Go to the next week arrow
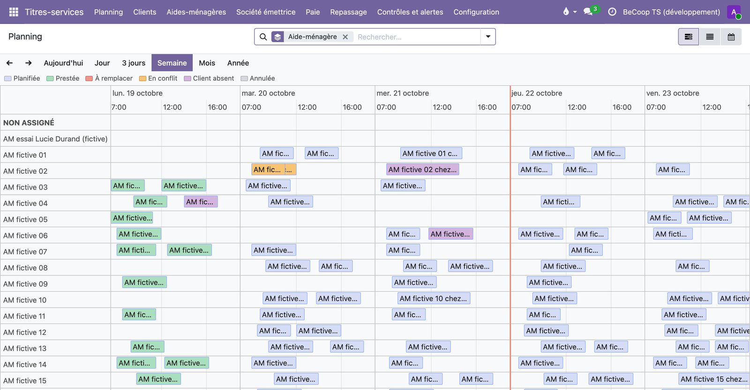Image resolution: width=750 pixels, height=390 pixels. pyautogui.click(x=29, y=63)
